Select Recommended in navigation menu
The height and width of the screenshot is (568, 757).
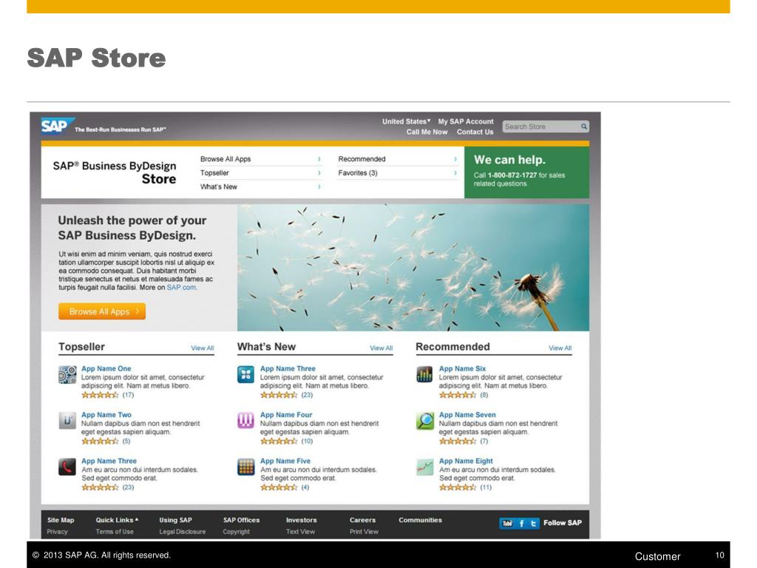[361, 159]
